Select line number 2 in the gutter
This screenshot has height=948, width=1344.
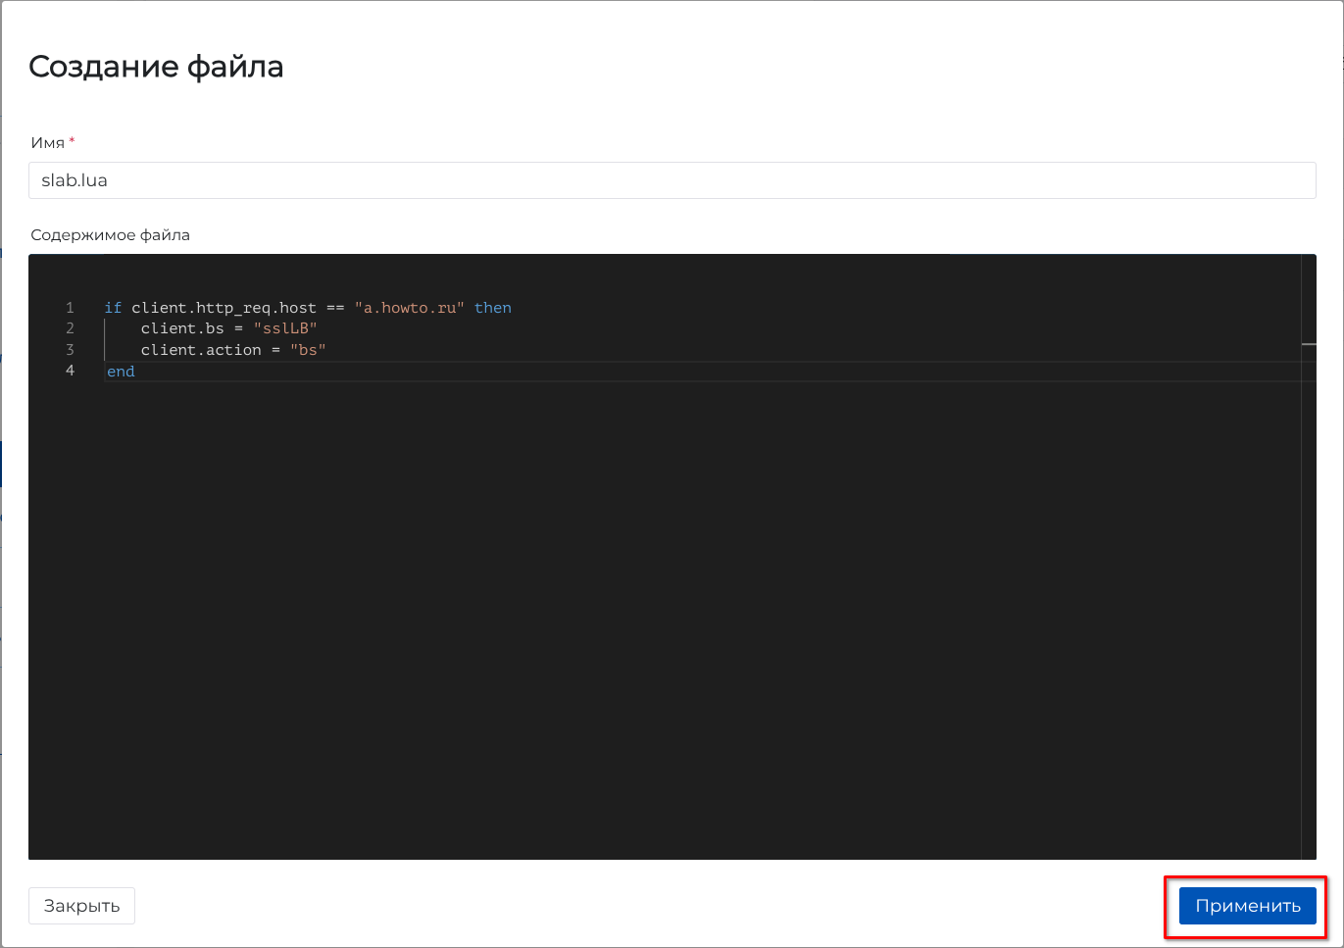pos(70,328)
